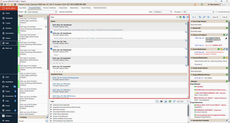Click the star icon in Active Medications
Image resolution: width=230 pixels, height=123 pixels.
(x=221, y=49)
